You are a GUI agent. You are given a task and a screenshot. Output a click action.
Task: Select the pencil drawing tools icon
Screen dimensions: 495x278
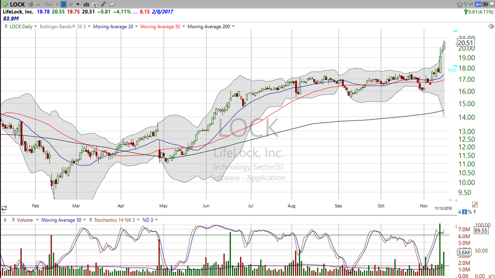[103, 5]
